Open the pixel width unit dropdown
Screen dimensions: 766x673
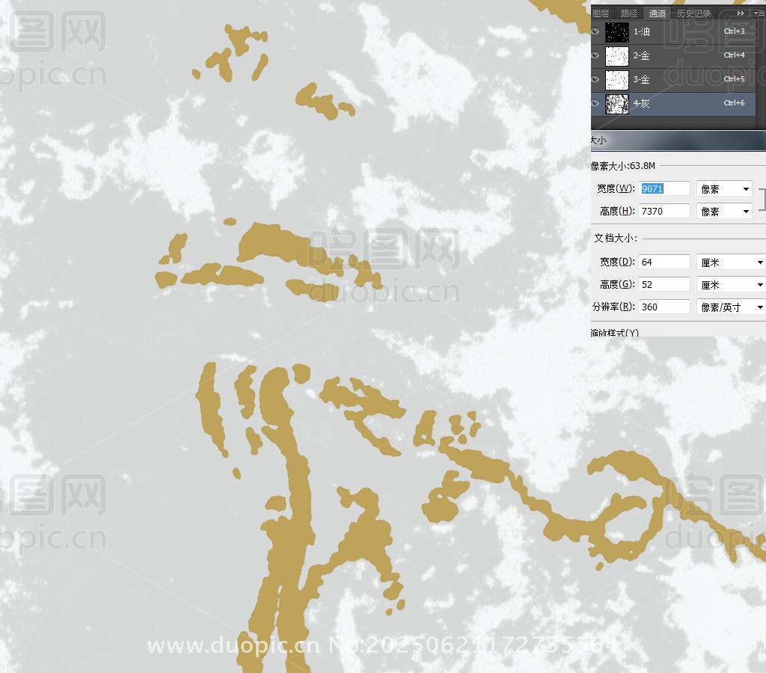point(724,189)
